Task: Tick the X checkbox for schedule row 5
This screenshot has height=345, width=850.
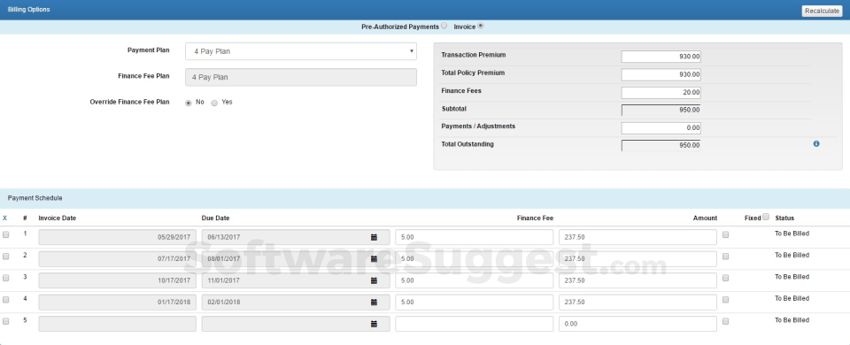Action: click(x=6, y=321)
